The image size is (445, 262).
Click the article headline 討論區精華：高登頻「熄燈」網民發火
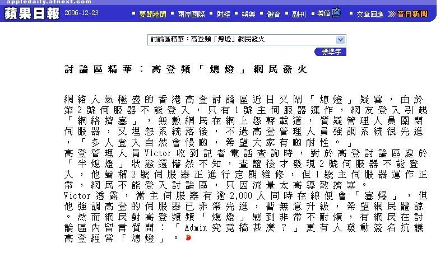[x=186, y=69]
